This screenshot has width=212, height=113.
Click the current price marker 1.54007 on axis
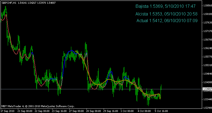point(207,89)
